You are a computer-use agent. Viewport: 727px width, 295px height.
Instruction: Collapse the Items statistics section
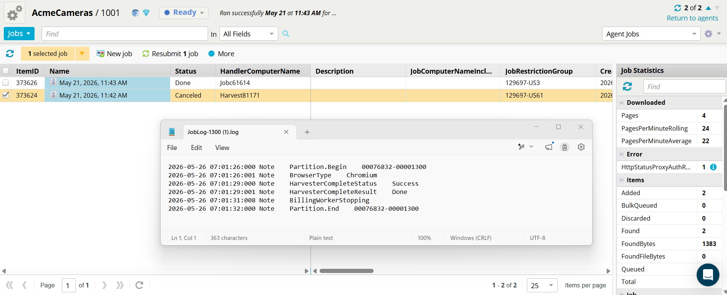click(621, 180)
